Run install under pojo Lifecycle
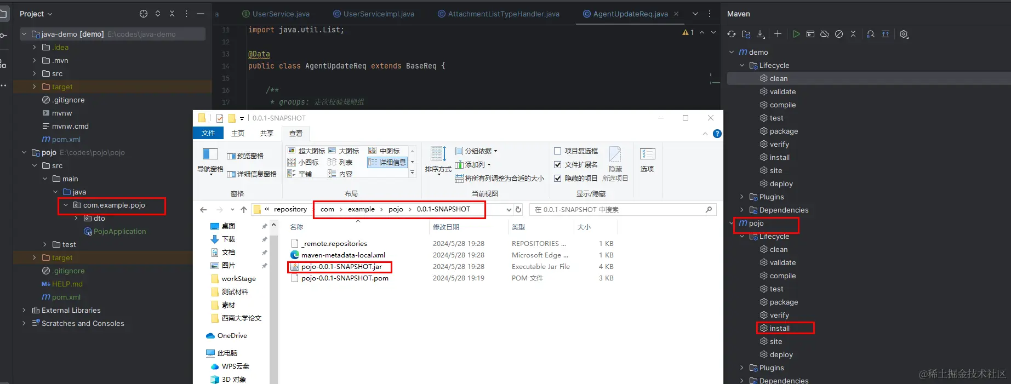This screenshot has height=384, width=1011. click(x=779, y=328)
